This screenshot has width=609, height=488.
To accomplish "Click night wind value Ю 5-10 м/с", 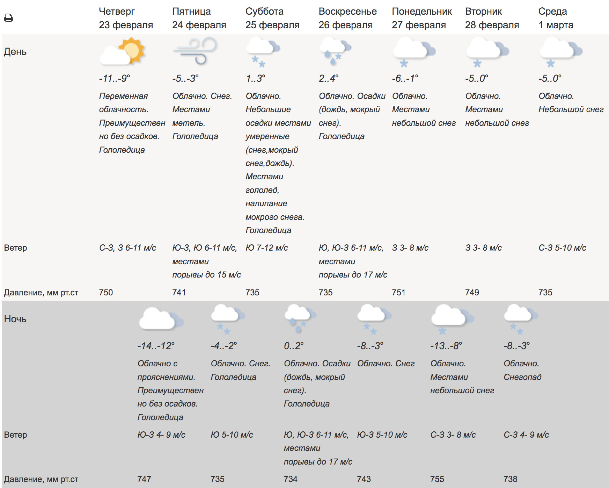I will (232, 435).
